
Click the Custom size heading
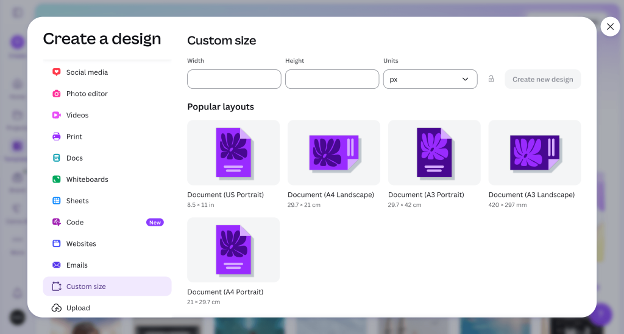click(222, 41)
